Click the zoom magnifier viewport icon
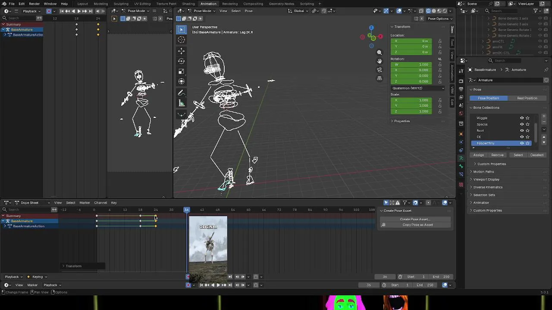552x310 pixels. [379, 53]
